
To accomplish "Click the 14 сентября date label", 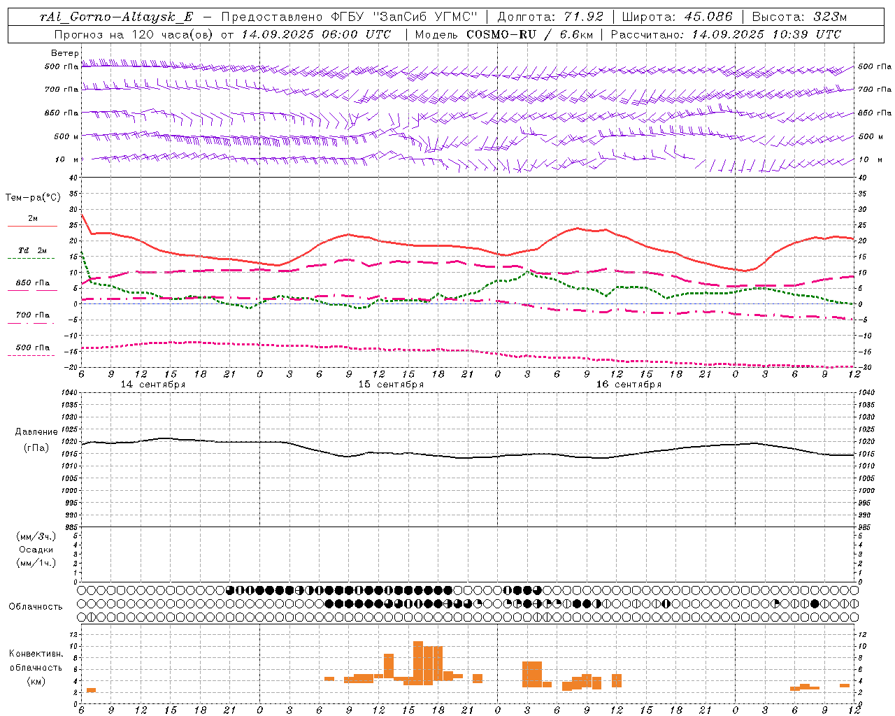I will pos(153,385).
